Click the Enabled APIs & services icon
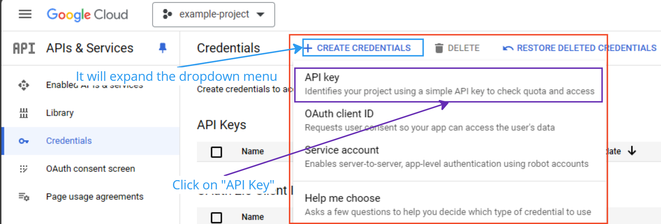This screenshot has width=661, height=224. (24, 85)
